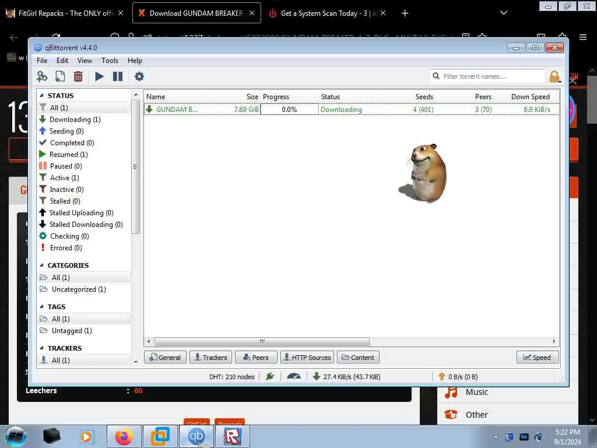Image resolution: width=597 pixels, height=448 pixels.
Task: Click the global download speed in the status bar
Action: (346, 377)
